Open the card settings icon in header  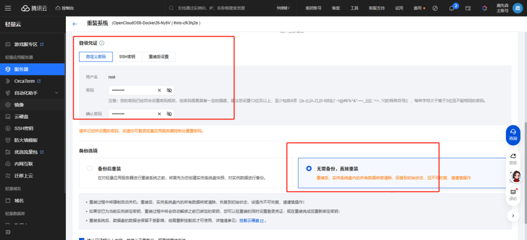pyautogui.click(x=468, y=8)
